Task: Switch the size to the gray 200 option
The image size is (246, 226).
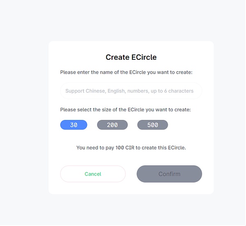Action: coord(113,125)
